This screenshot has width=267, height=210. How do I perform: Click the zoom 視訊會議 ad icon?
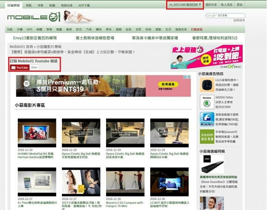pyautogui.click(x=207, y=136)
